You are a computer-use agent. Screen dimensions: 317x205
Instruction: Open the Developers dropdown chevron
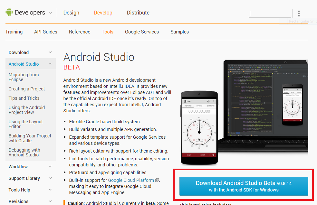tap(50, 13)
